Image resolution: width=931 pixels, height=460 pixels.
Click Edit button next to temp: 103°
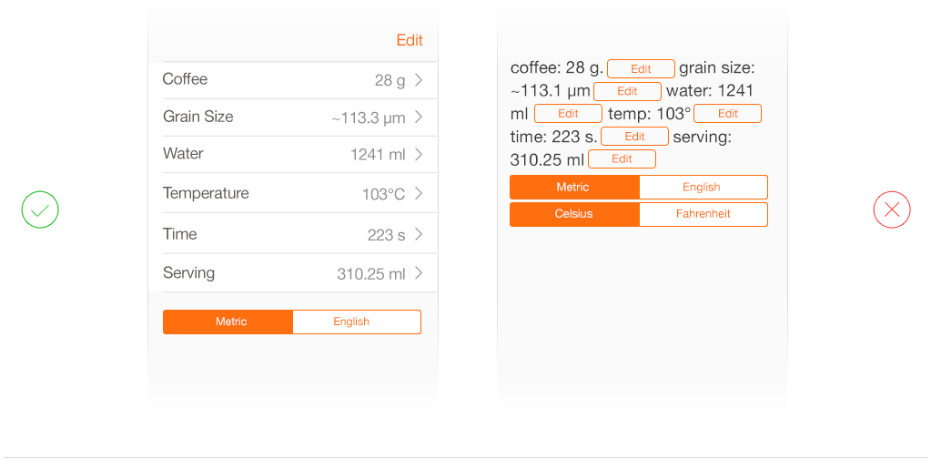tap(727, 114)
